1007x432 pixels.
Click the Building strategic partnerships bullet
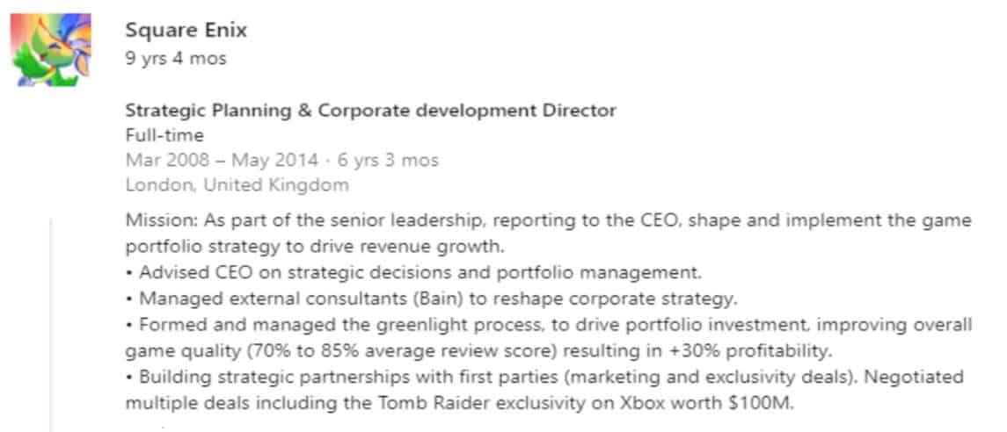pyautogui.click(x=544, y=378)
